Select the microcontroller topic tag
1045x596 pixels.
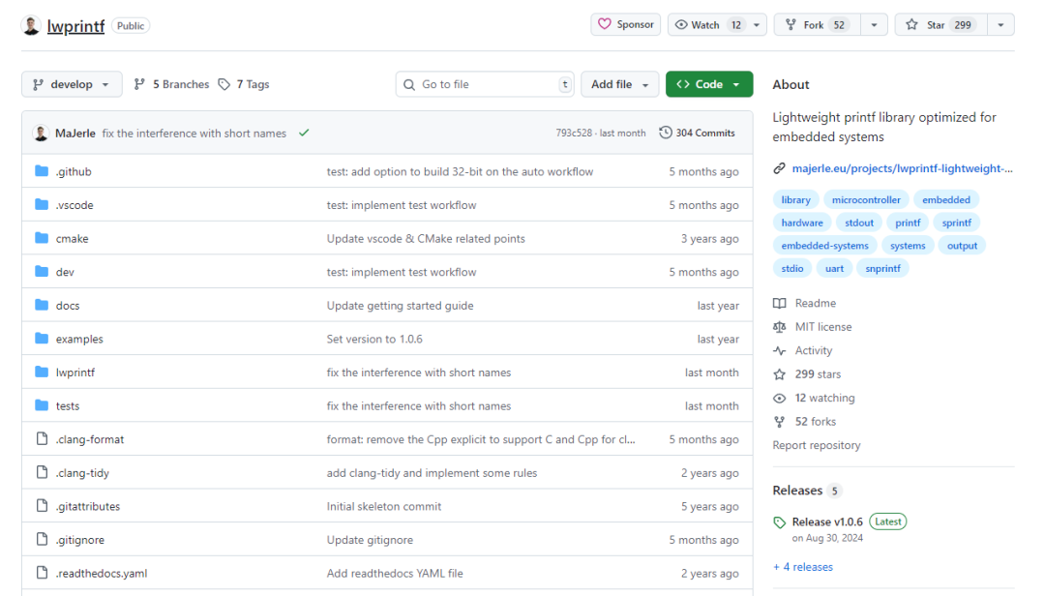click(x=866, y=200)
